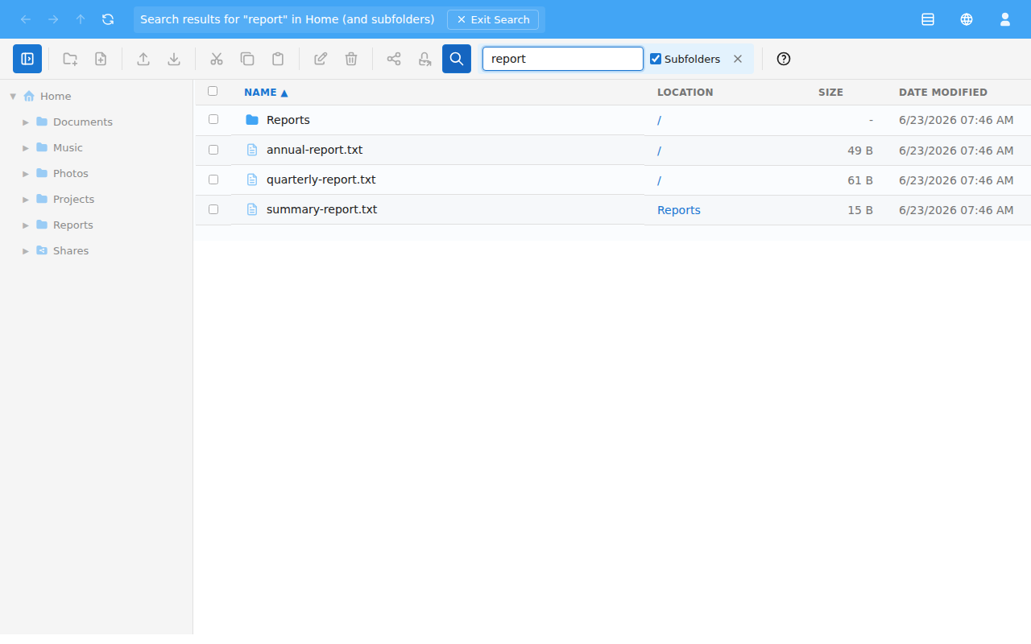
Task: Open the share icon
Action: 394,59
